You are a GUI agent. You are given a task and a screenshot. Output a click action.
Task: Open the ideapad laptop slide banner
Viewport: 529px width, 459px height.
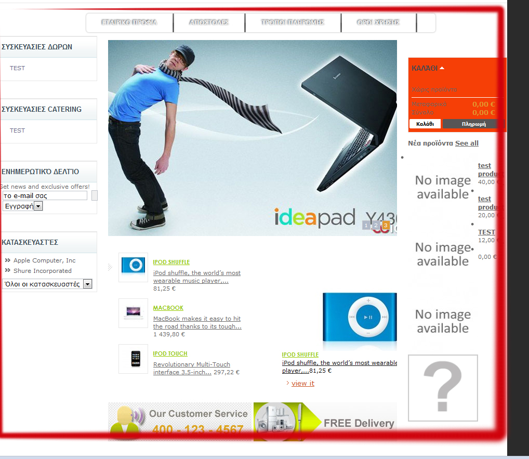pyautogui.click(x=253, y=138)
